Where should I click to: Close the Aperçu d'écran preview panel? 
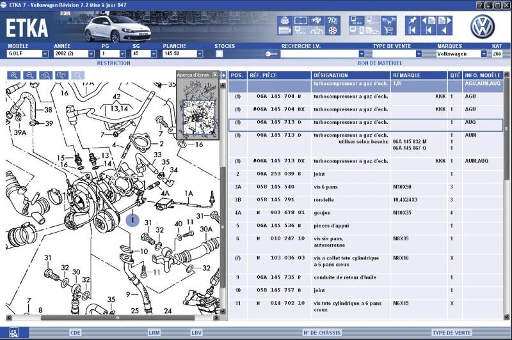pyautogui.click(x=215, y=75)
